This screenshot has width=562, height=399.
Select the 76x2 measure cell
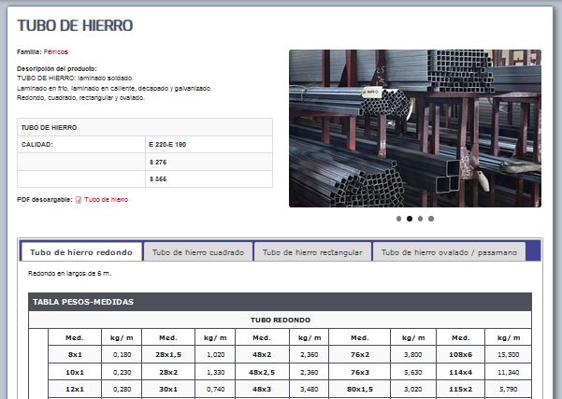pos(360,354)
